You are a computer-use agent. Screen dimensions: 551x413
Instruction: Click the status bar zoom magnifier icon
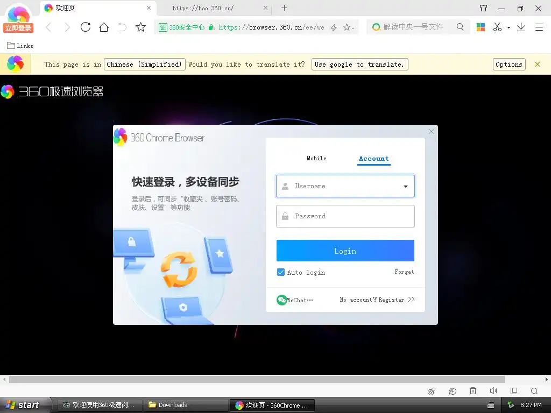click(534, 391)
